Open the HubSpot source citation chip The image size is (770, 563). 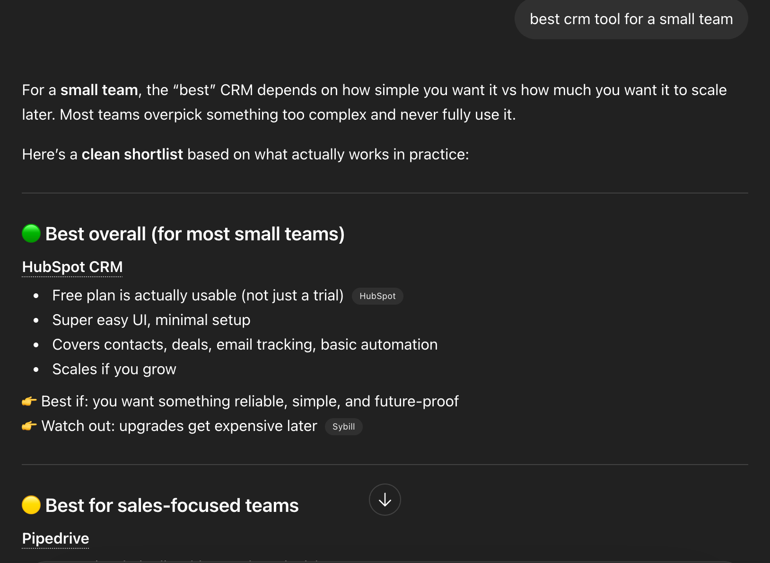pyautogui.click(x=377, y=296)
